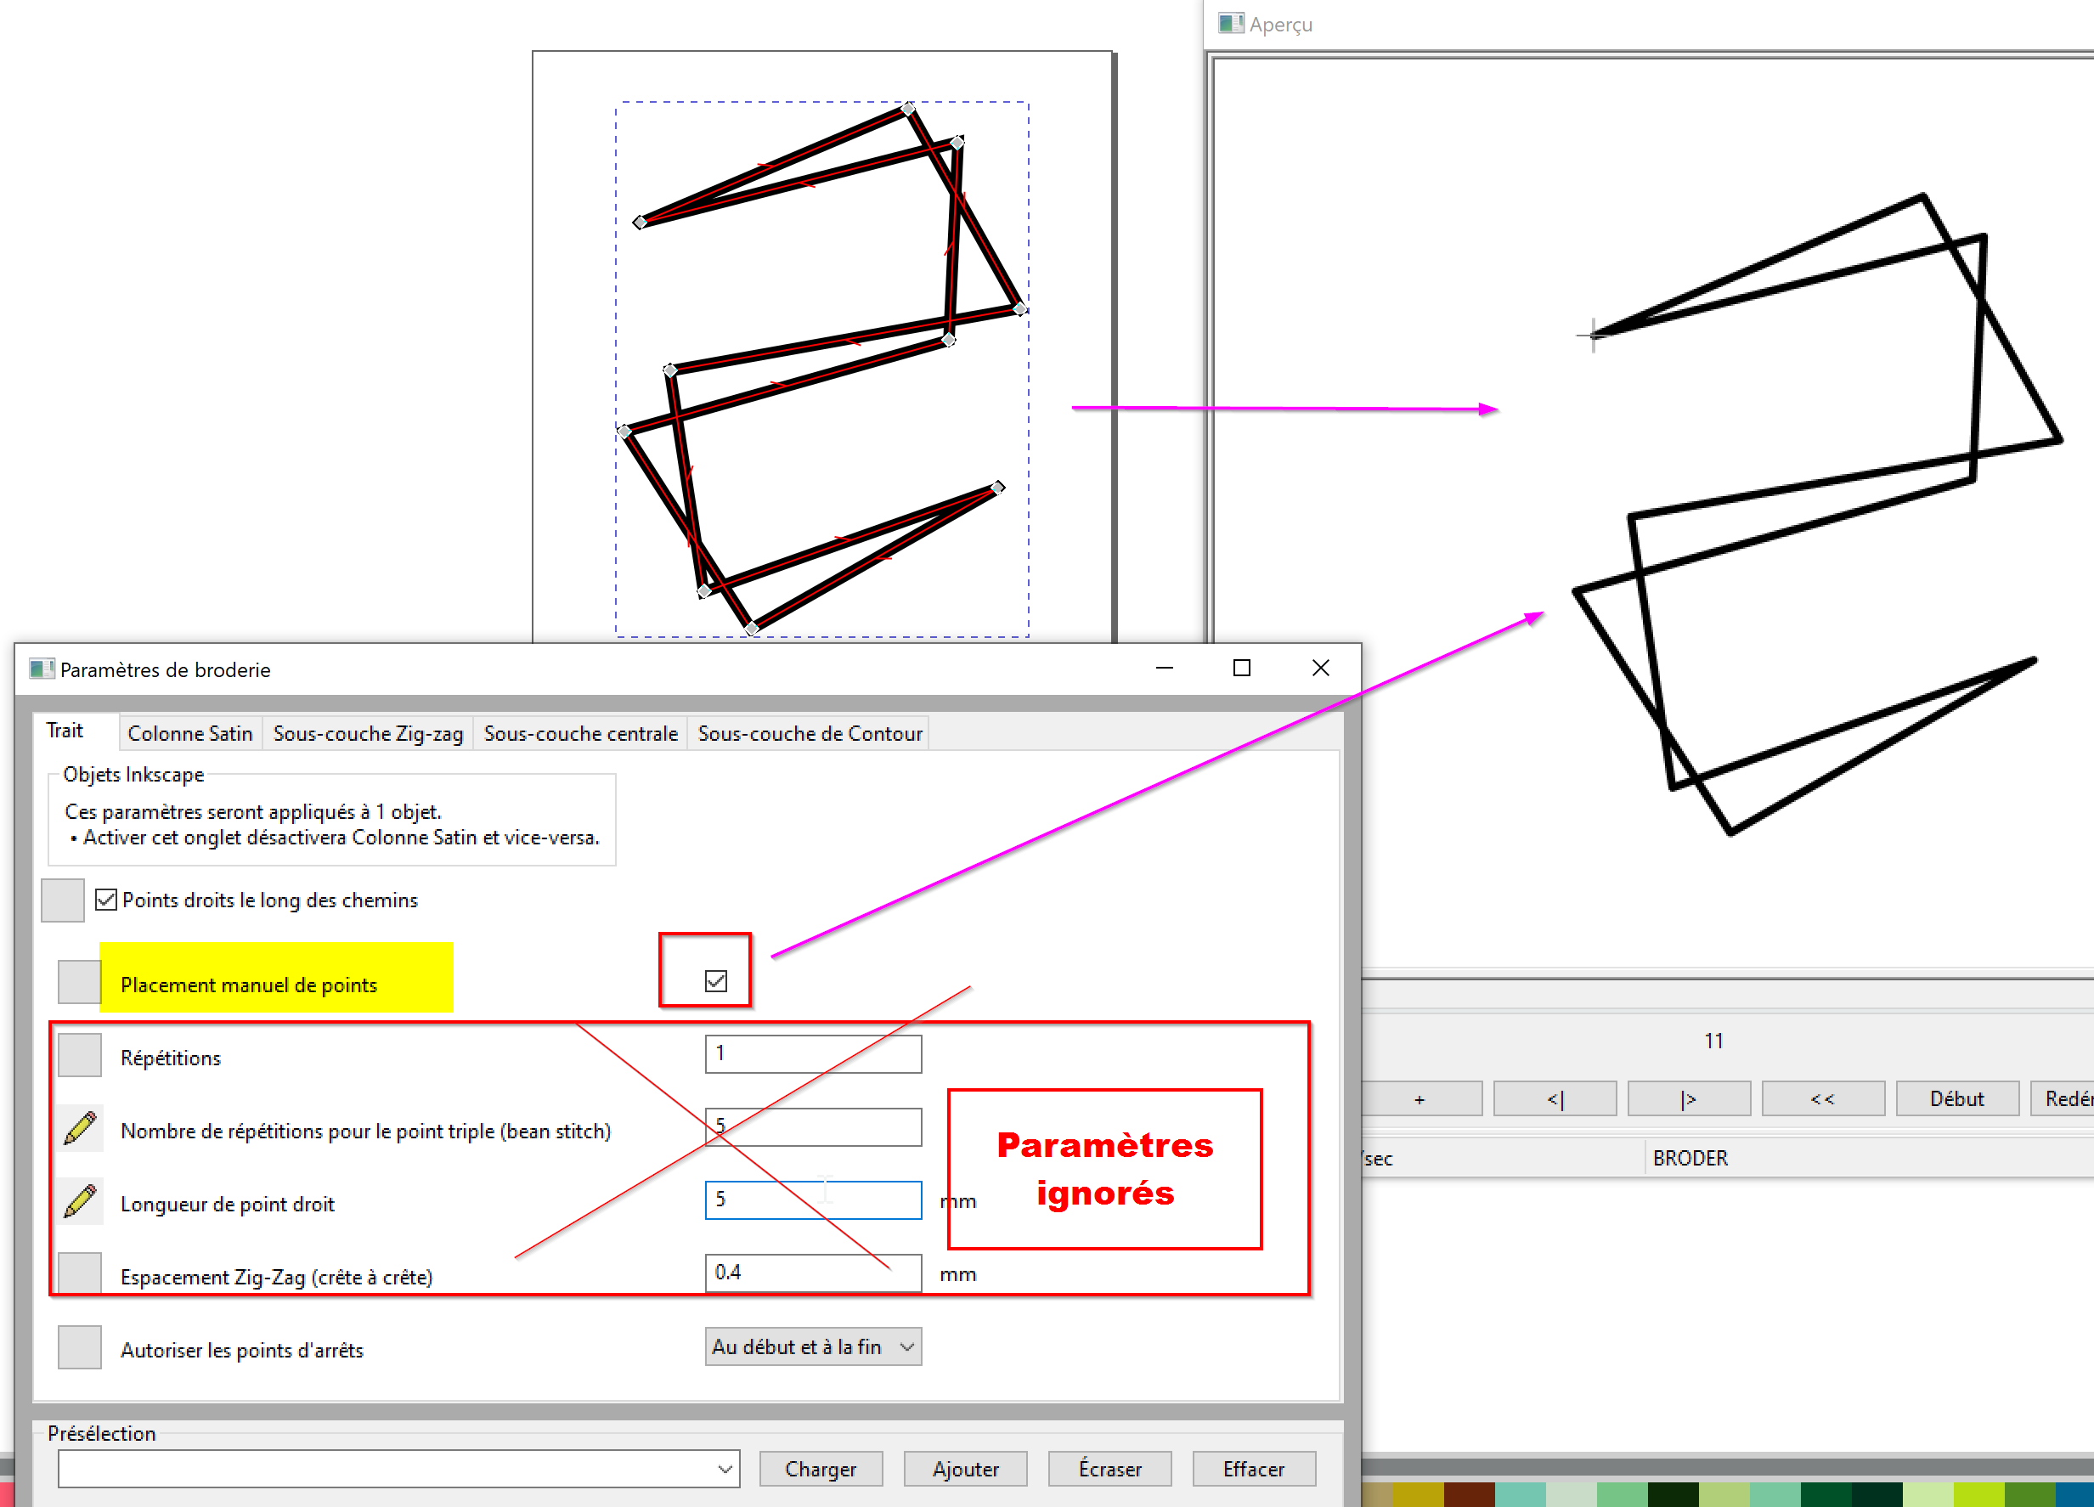Click the bottom node of the lower shape
Screen dimensions: 2094x1507
[x=752, y=629]
